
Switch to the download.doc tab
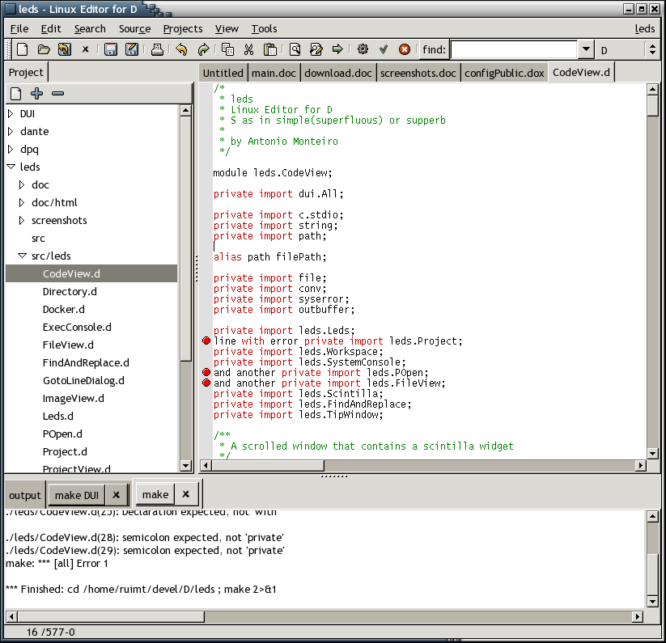[338, 73]
